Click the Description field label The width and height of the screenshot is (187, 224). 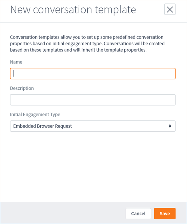point(22,88)
